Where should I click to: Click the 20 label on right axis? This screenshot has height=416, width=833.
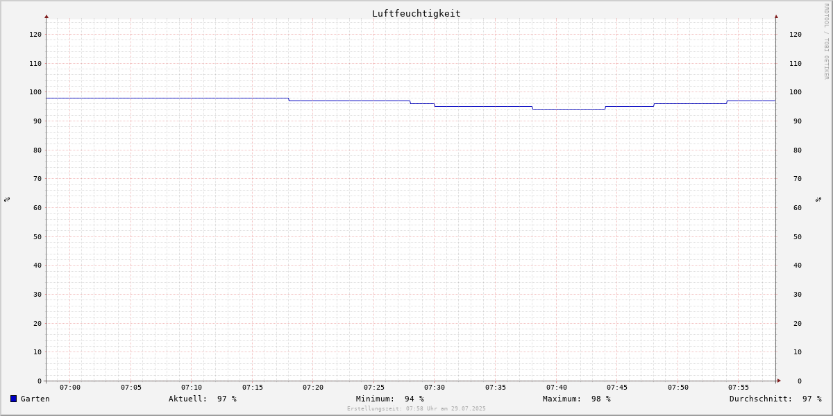point(798,324)
